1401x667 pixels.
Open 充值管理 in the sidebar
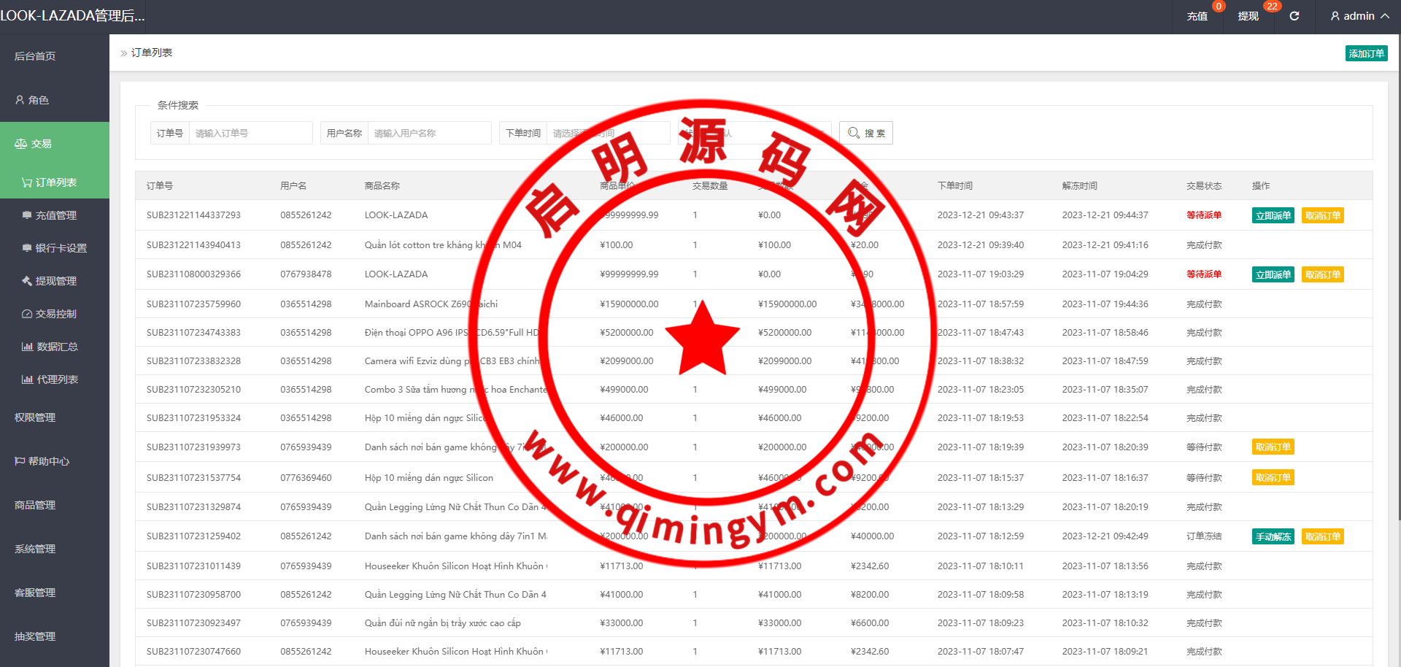(55, 215)
